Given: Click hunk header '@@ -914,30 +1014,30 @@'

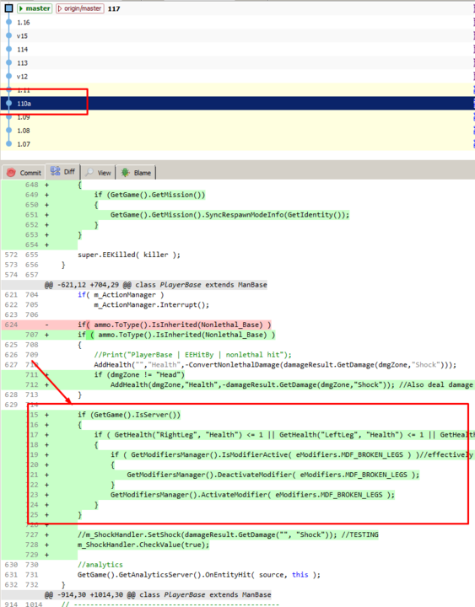Looking at the screenshot, I should (158, 594).
